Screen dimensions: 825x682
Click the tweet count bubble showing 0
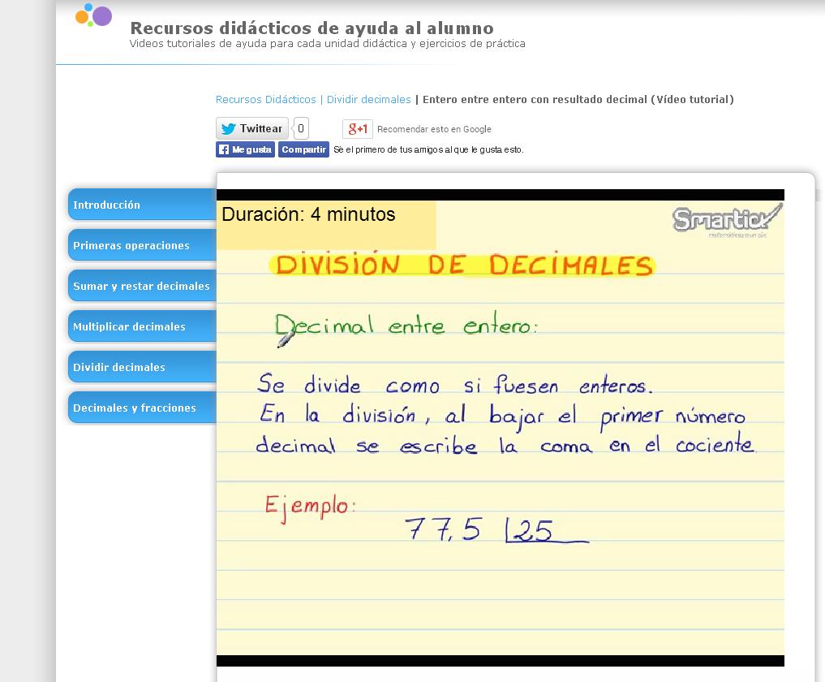pos(301,128)
